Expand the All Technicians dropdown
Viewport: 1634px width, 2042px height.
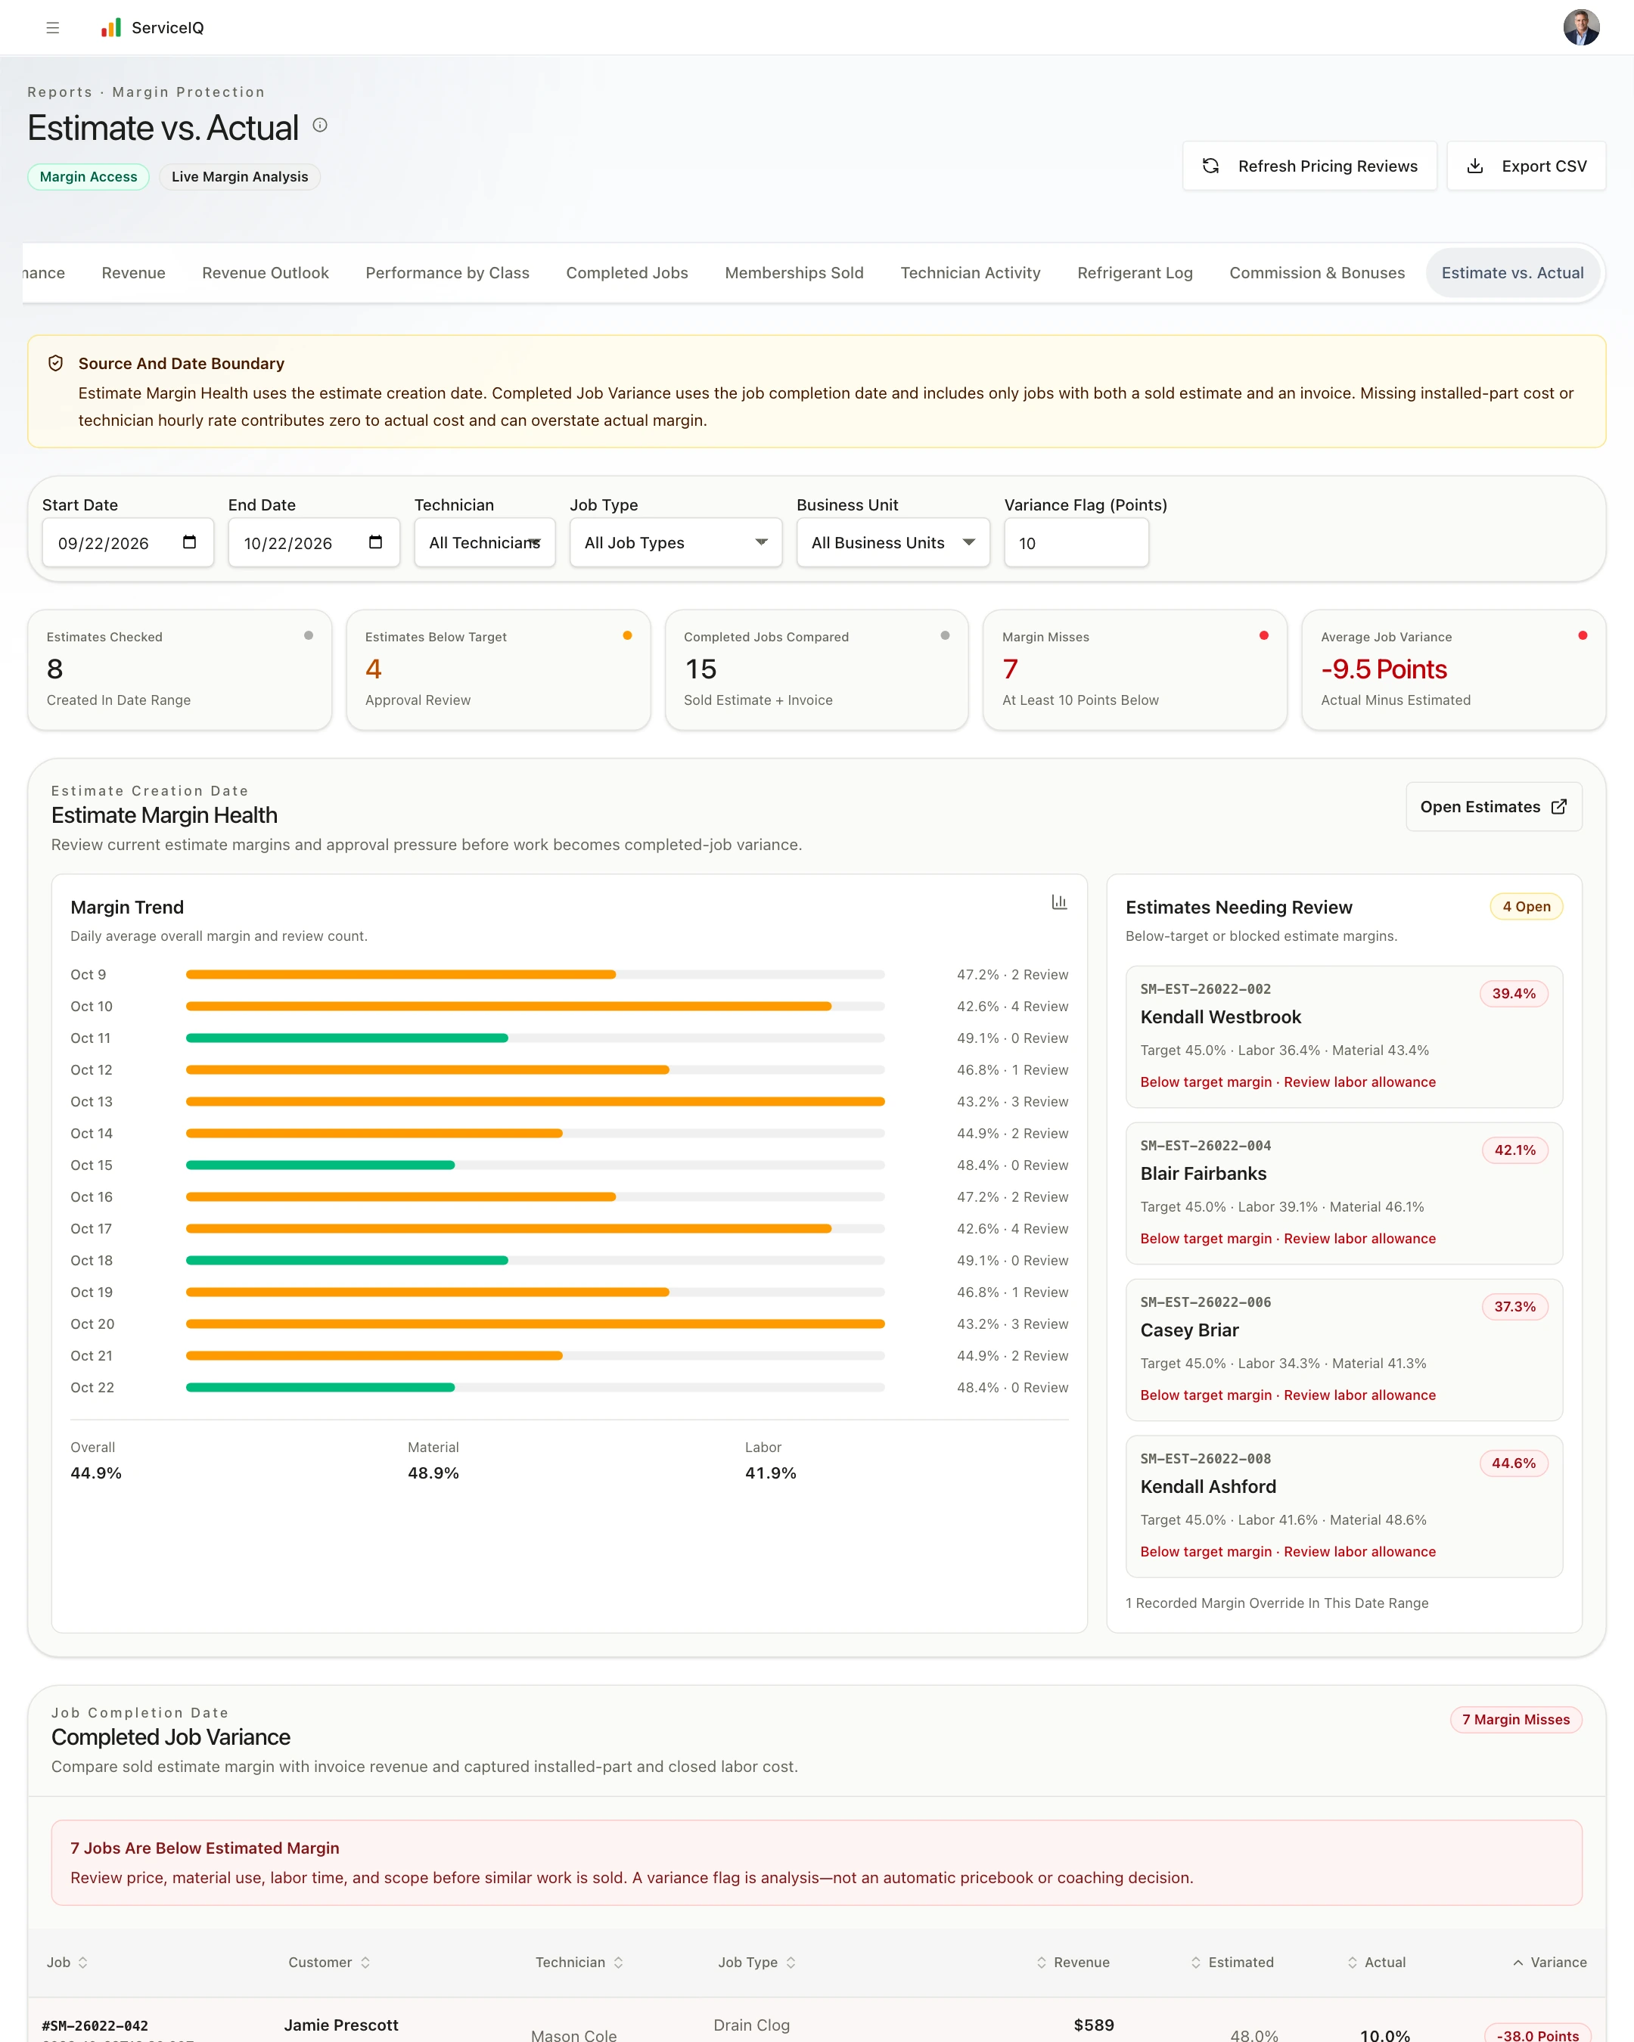tap(484, 543)
